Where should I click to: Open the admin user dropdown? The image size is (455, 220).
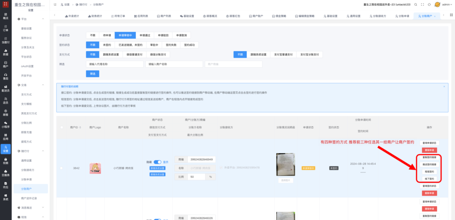pos(447,4)
